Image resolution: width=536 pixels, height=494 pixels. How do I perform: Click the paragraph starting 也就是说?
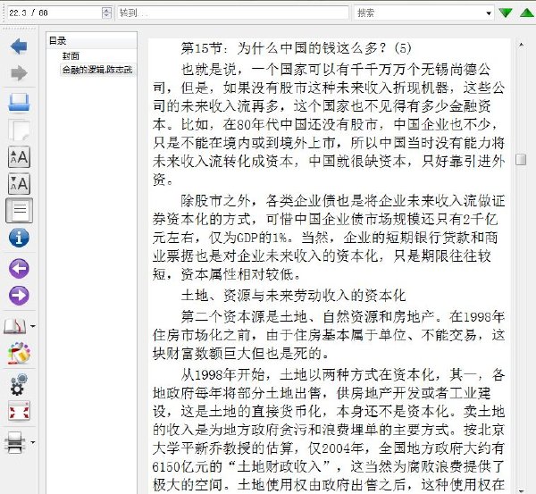click(329, 124)
